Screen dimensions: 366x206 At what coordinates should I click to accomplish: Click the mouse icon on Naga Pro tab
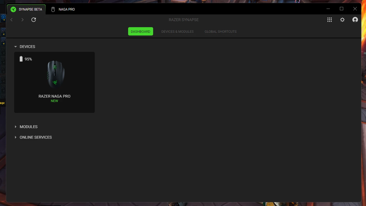[53, 9]
